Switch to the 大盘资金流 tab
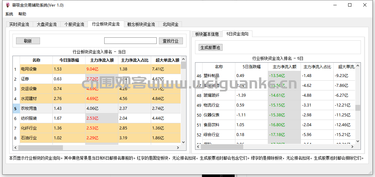The width and height of the screenshot is (375, 177). 47,24
